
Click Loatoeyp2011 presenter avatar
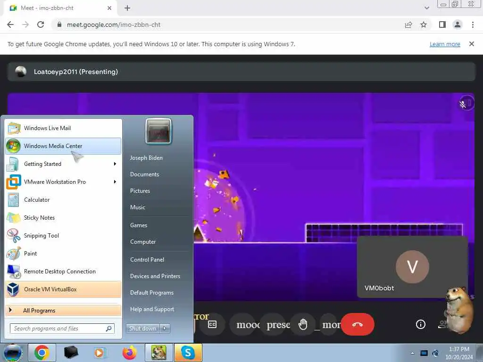pos(21,72)
